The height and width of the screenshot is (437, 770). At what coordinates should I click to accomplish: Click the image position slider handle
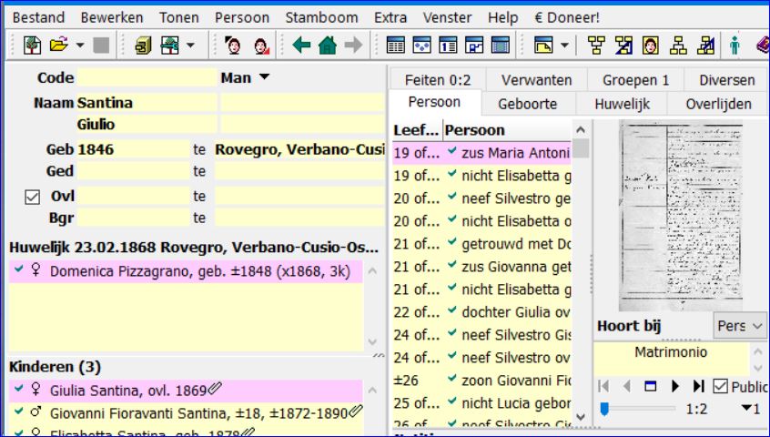tap(603, 409)
